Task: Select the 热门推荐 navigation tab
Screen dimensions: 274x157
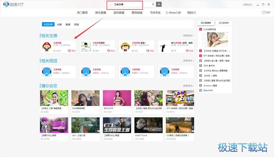Action: click(82, 13)
